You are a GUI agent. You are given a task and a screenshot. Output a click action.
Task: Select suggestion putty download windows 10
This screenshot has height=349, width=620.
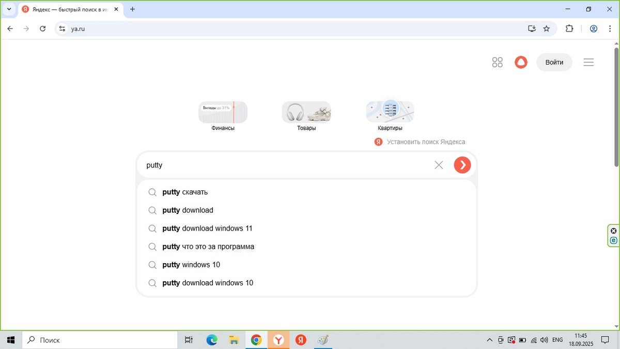coord(306,283)
